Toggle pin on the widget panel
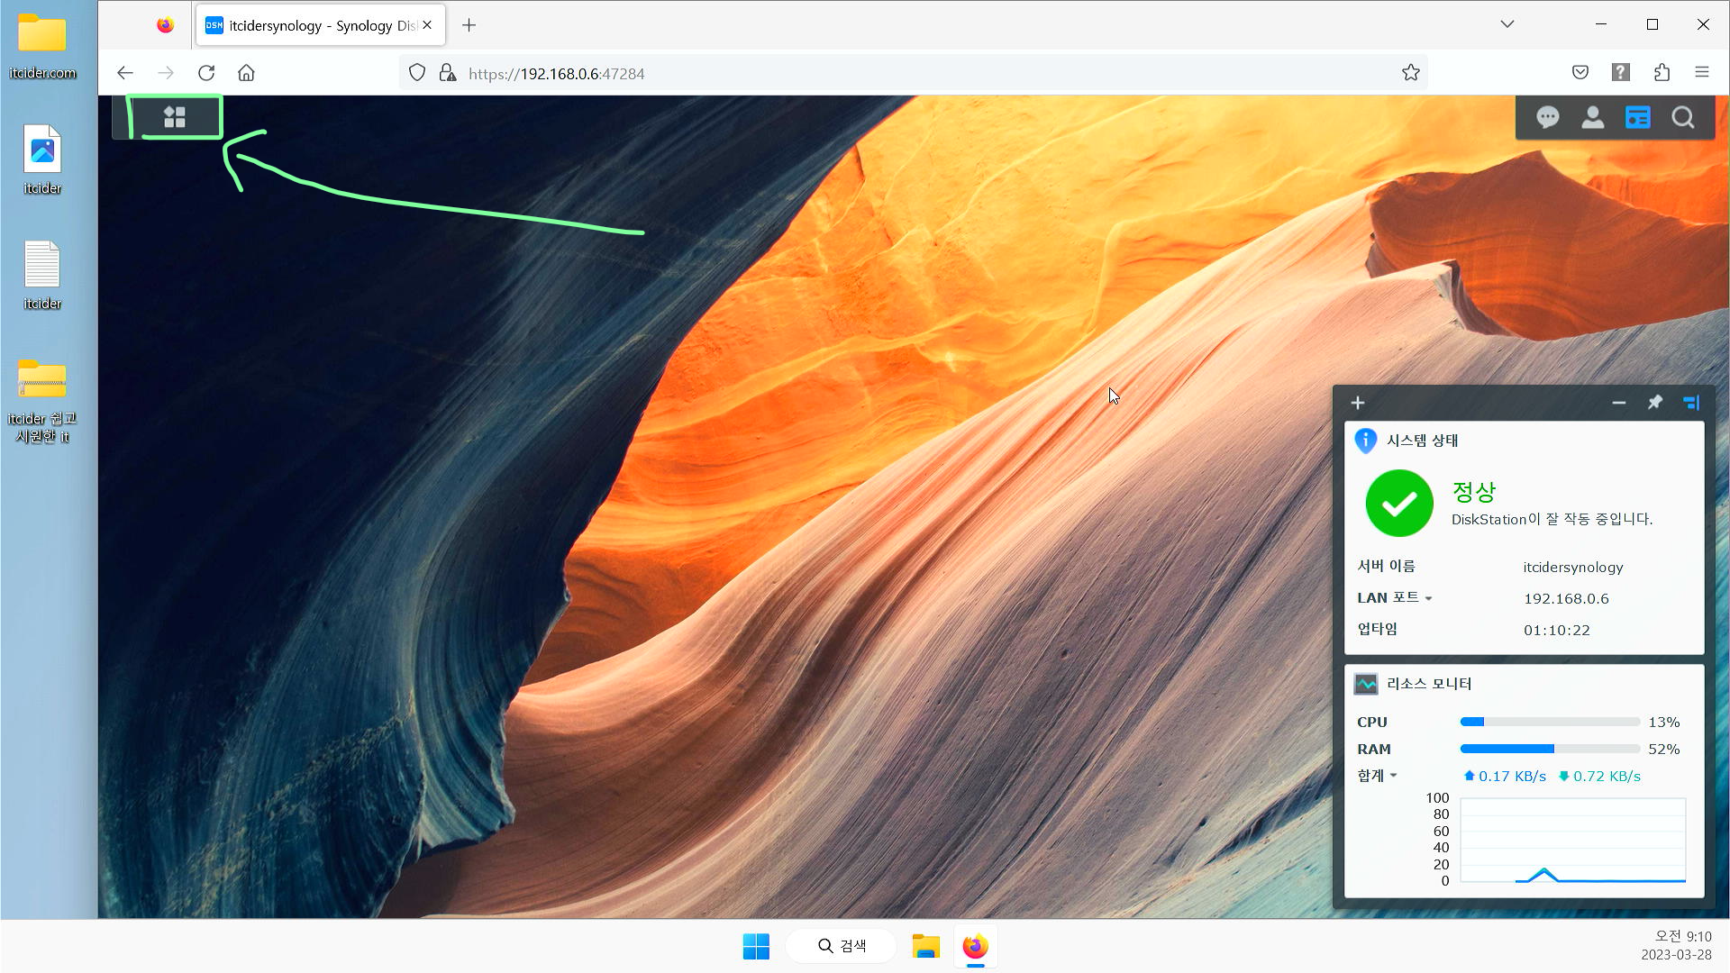The width and height of the screenshot is (1730, 973). click(x=1654, y=403)
